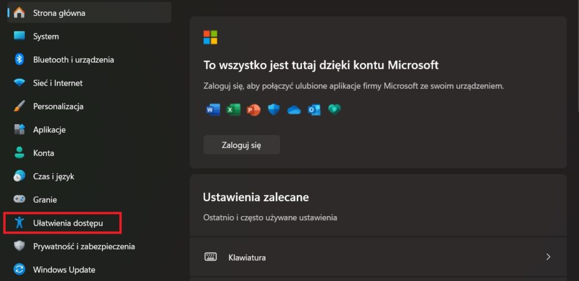Expand Klawiatura with the right chevron
The image size is (579, 281).
coord(548,257)
